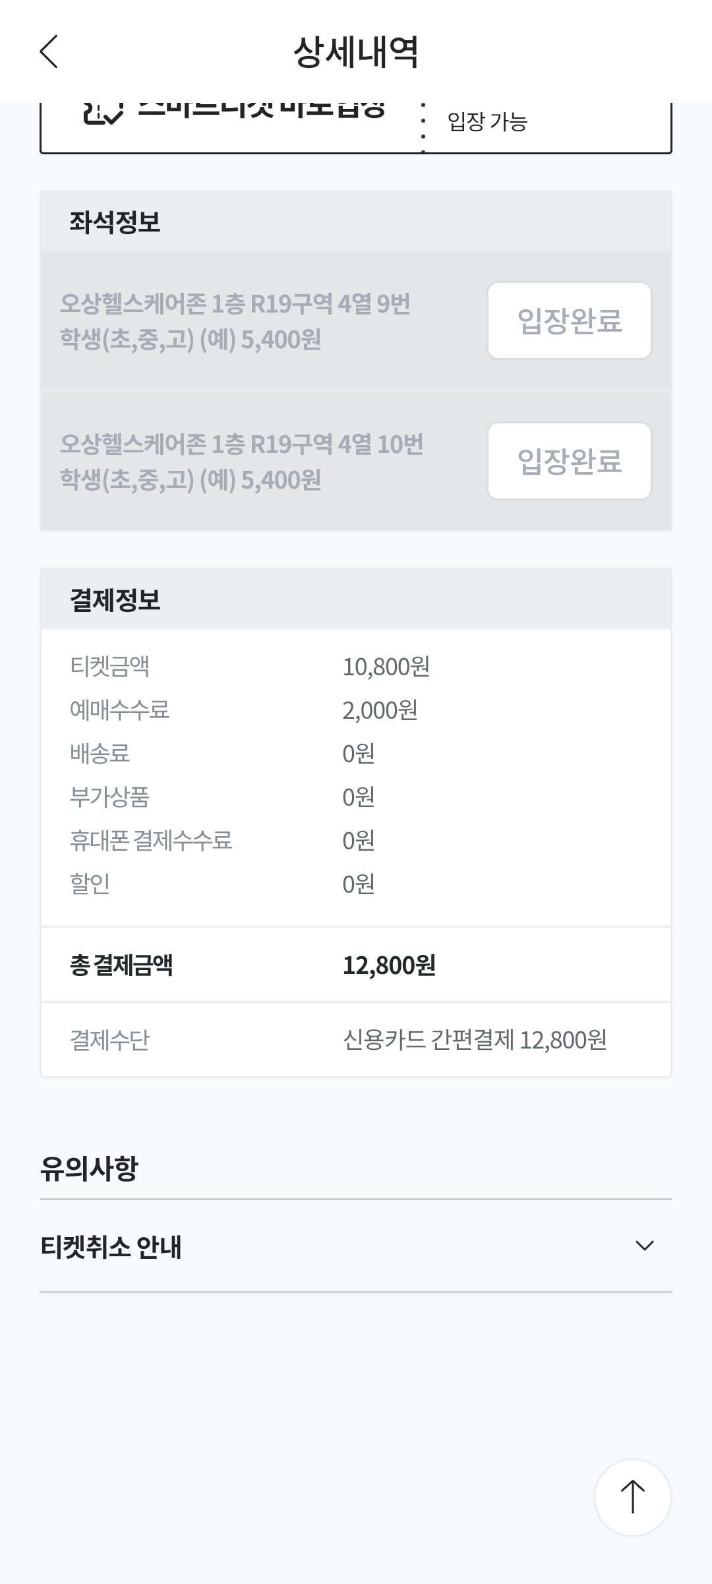Open the 티켓취소 안내 section label
The width and height of the screenshot is (712, 1584).
[111, 1247]
